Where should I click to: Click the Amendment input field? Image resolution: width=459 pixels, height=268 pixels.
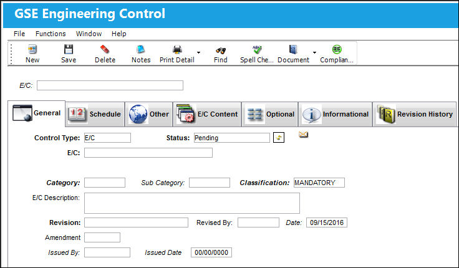point(102,237)
